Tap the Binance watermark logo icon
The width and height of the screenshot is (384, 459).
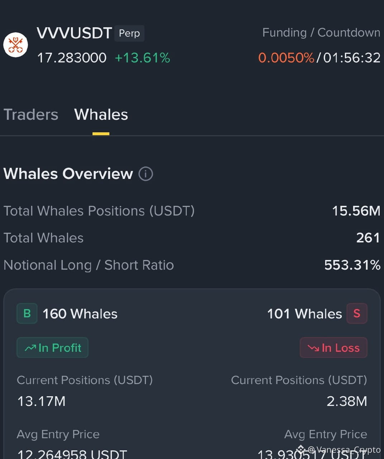[300, 449]
